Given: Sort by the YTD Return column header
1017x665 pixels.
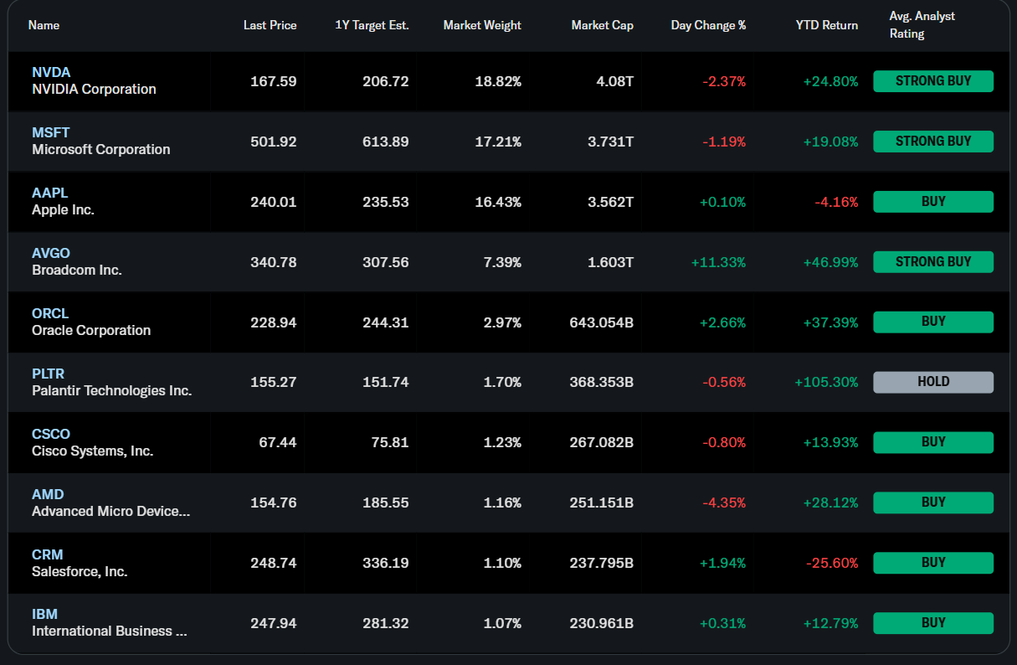Looking at the screenshot, I should coord(826,25).
